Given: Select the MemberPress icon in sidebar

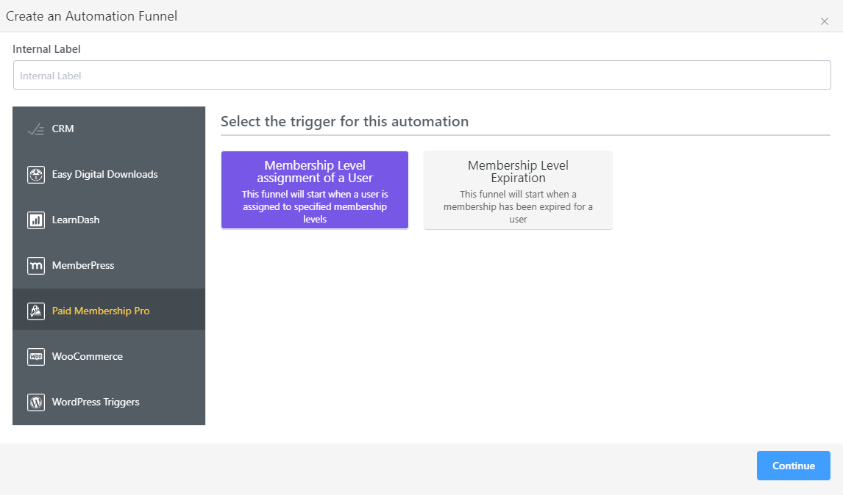Looking at the screenshot, I should pos(35,265).
